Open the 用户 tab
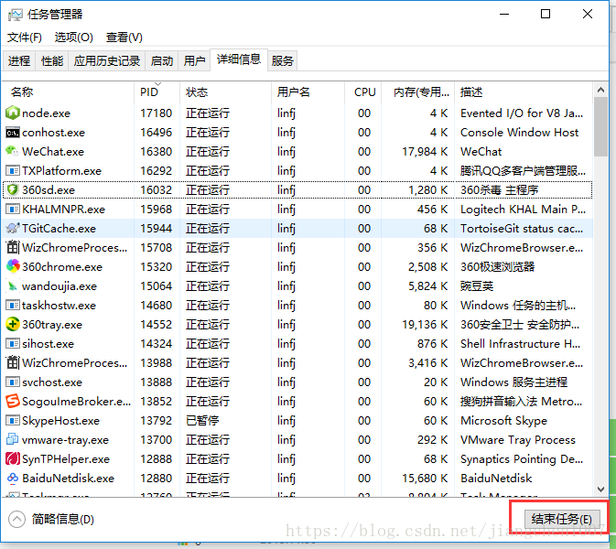616x549 pixels. (194, 61)
